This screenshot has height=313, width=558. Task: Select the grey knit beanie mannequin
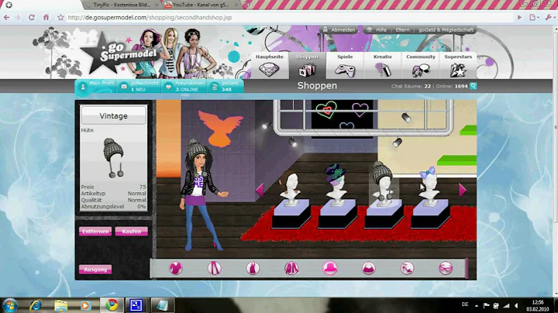[x=384, y=183]
